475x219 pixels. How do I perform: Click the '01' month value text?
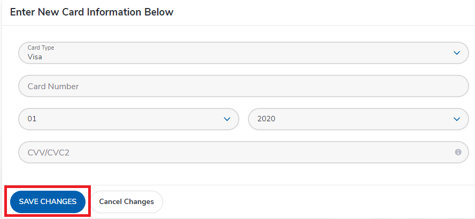coord(32,119)
